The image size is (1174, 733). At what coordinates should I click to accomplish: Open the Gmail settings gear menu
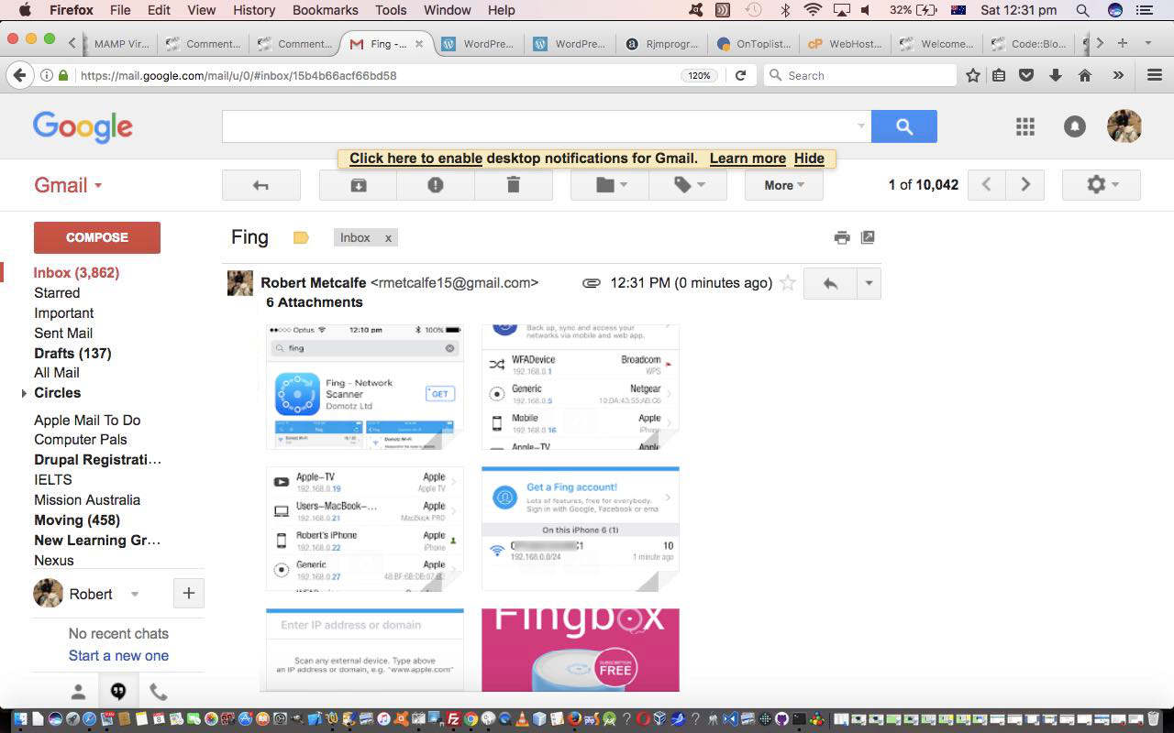1102,185
